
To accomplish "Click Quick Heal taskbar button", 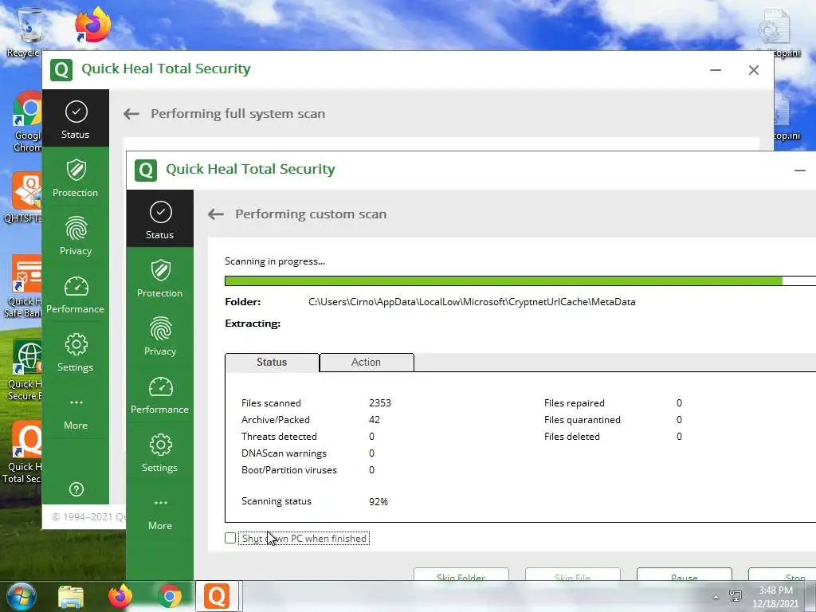I will 217,596.
